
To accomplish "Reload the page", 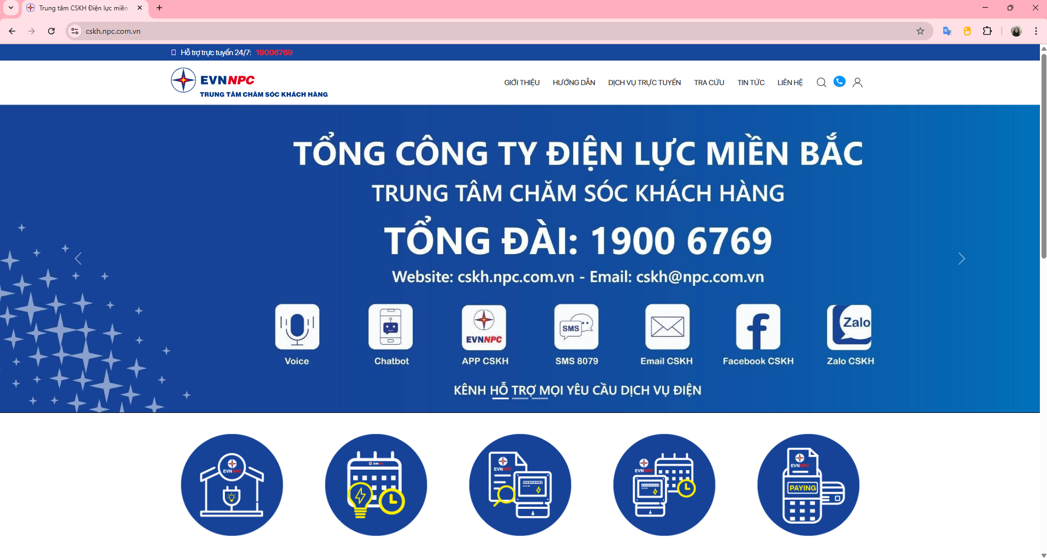I will [51, 31].
